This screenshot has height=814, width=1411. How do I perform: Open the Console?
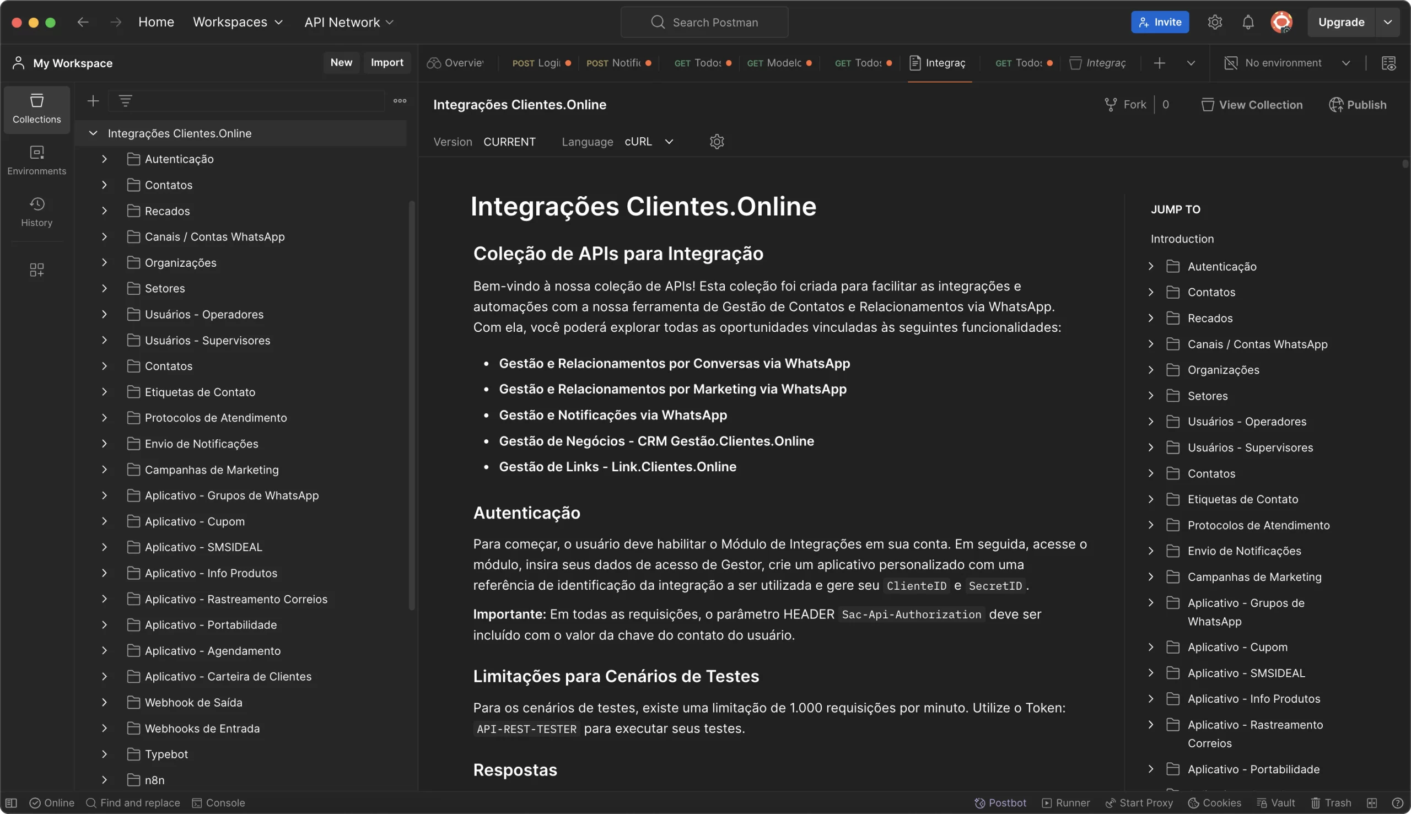(219, 803)
